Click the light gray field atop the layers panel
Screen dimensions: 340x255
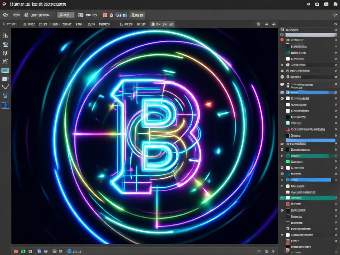point(311,35)
